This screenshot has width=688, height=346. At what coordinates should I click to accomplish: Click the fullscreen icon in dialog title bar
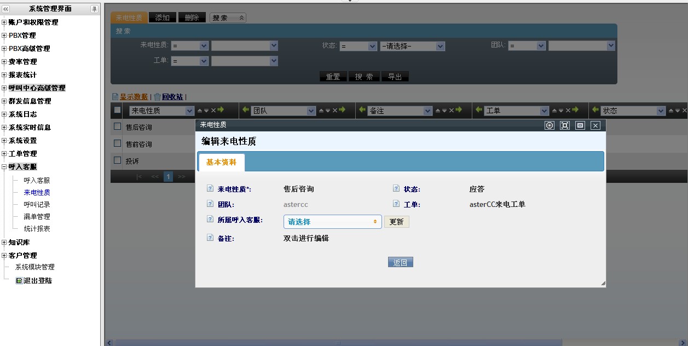tap(565, 125)
